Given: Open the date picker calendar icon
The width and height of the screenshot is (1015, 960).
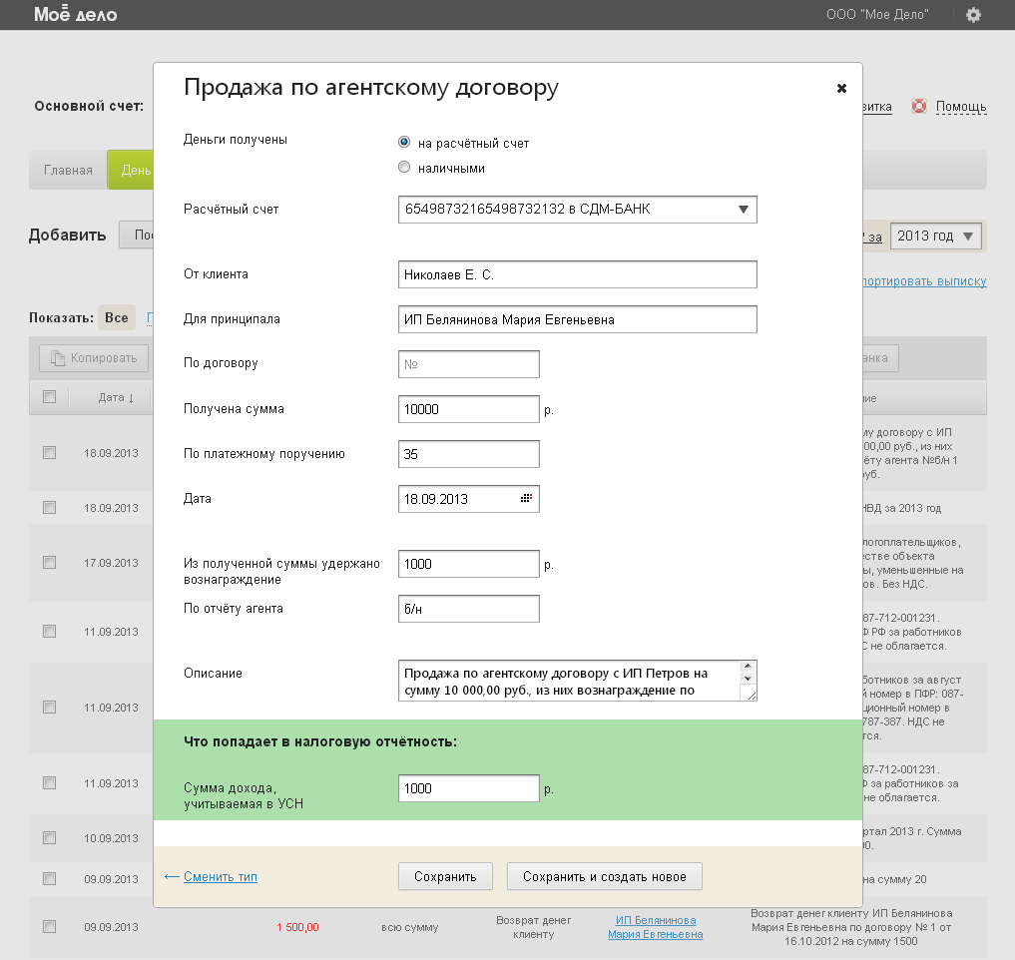Looking at the screenshot, I should coord(526,498).
